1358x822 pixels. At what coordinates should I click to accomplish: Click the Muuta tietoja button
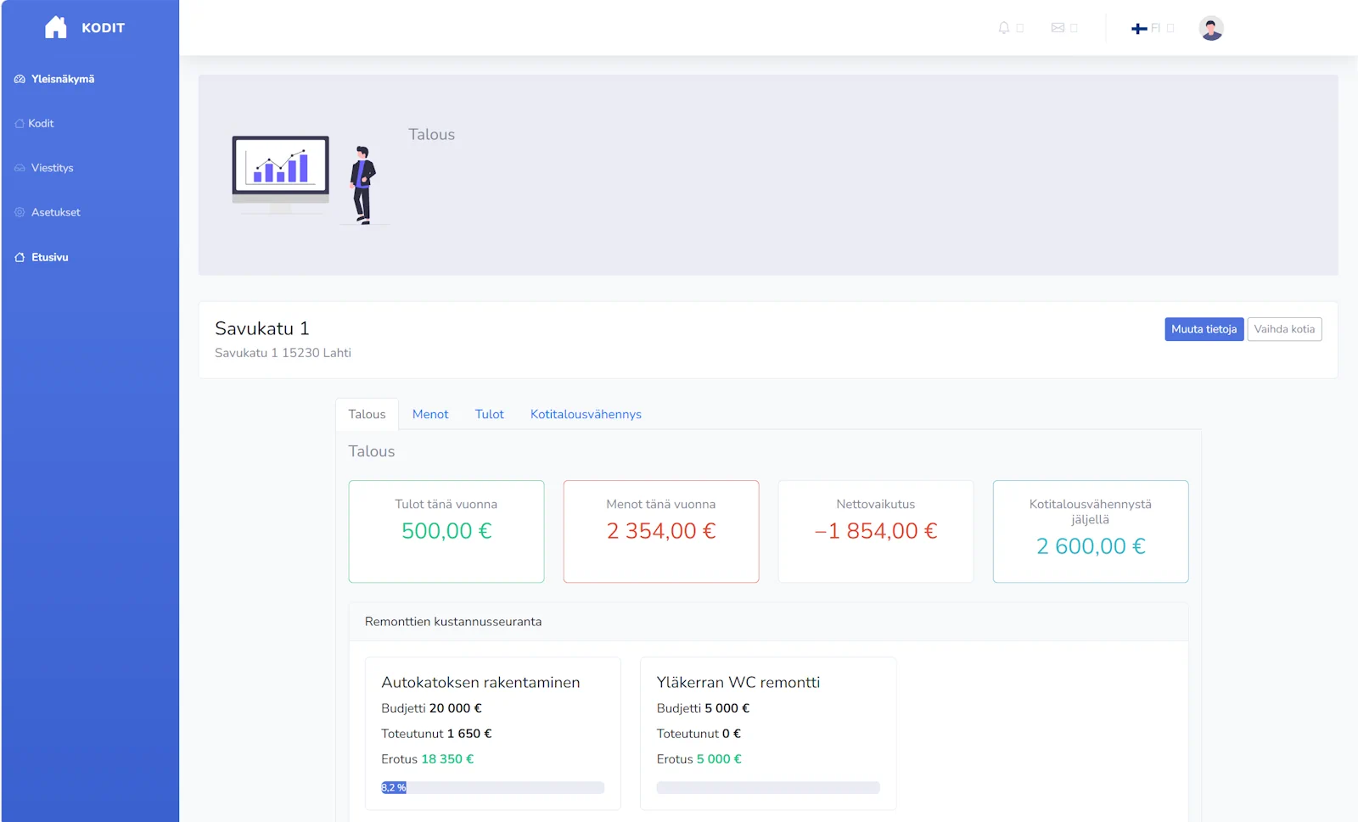pyautogui.click(x=1204, y=329)
